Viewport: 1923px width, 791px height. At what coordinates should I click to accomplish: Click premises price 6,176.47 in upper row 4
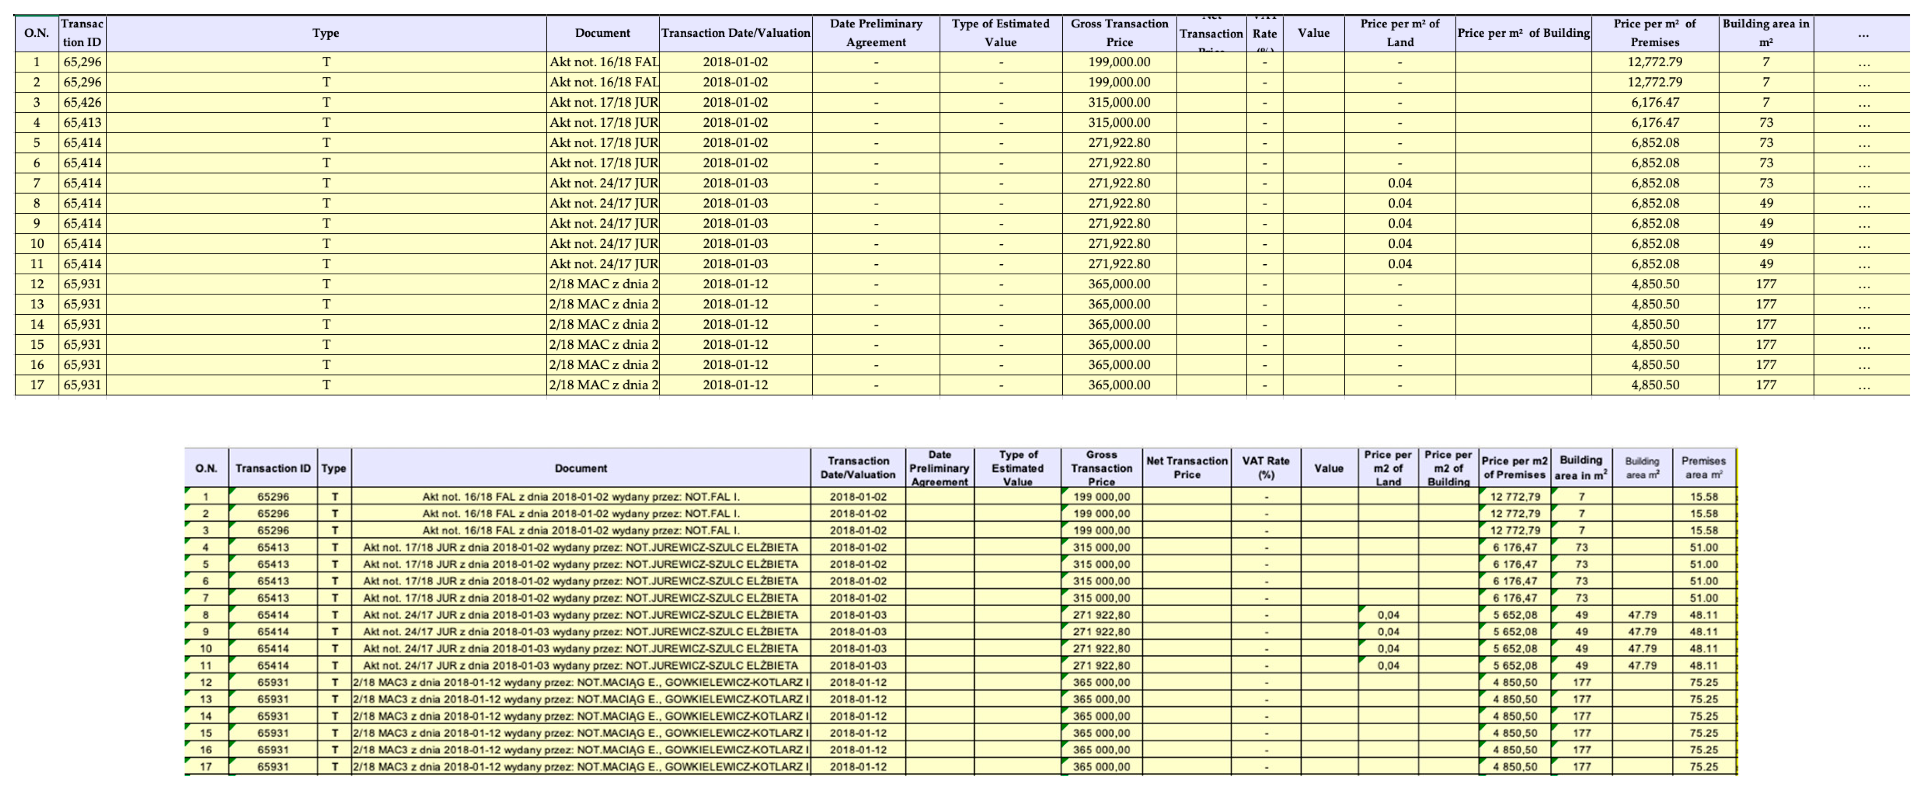point(1654,123)
